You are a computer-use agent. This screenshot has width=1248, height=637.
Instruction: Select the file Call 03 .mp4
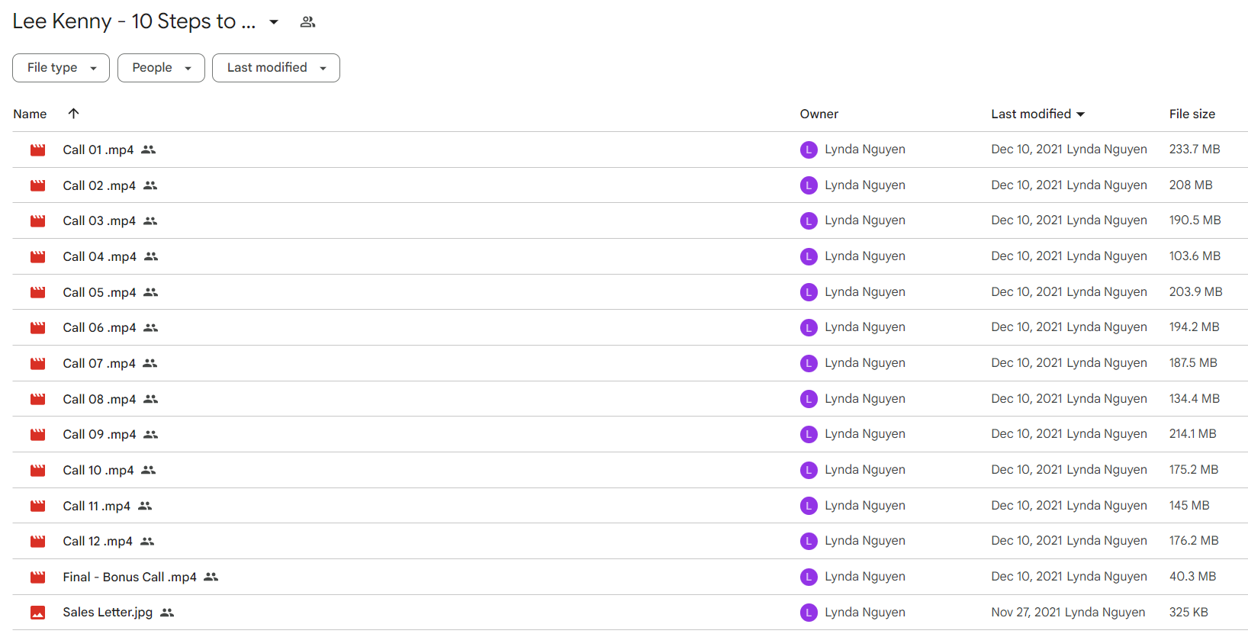(x=99, y=220)
